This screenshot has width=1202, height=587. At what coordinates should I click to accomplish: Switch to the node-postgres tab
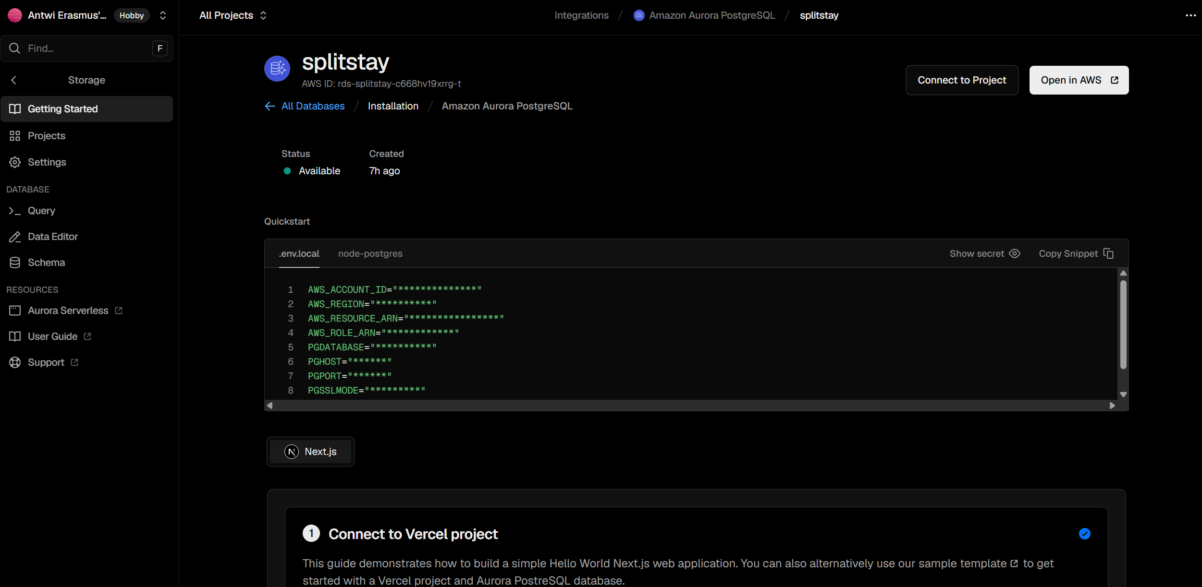[x=370, y=254]
